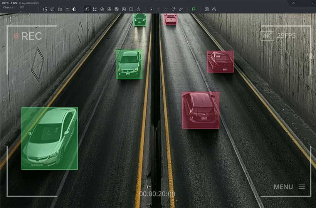Screen dimensions: 316x208
Task: Go to My Assignments
Action: (x=30, y=3)
